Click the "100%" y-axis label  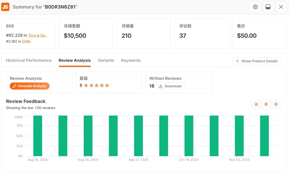point(19,117)
